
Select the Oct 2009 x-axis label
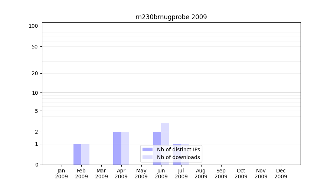pyautogui.click(x=241, y=174)
